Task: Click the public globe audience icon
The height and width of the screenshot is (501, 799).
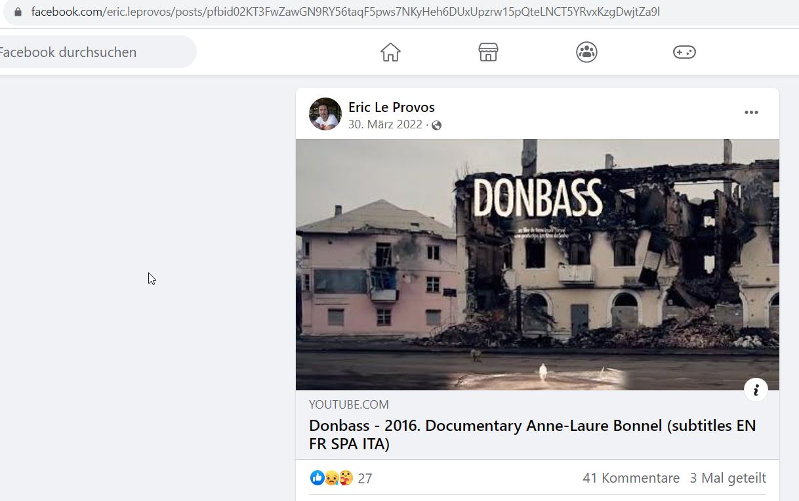Action: click(x=436, y=125)
